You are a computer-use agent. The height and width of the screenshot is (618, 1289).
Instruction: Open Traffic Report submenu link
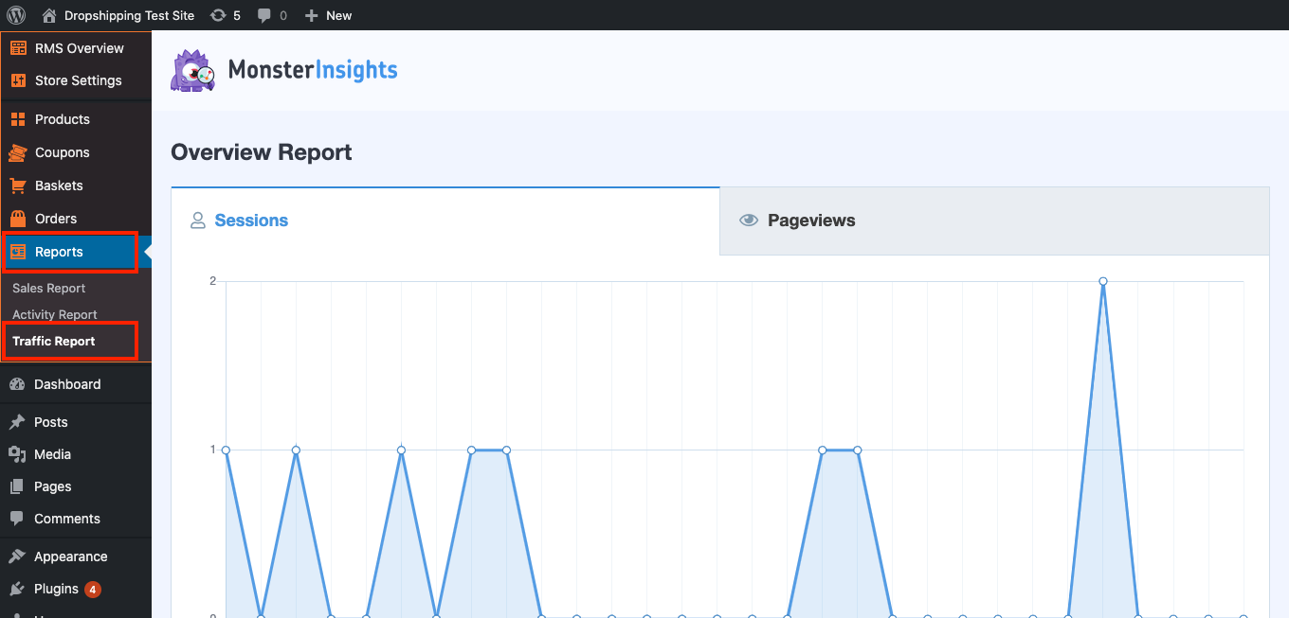54,341
